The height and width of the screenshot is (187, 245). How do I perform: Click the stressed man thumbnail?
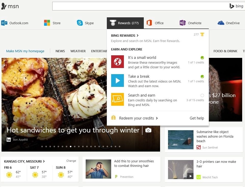pos(98,169)
